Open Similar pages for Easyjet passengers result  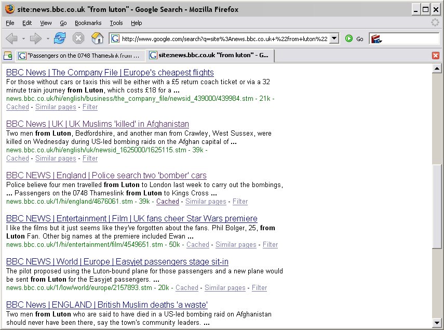pyautogui.click(x=225, y=288)
